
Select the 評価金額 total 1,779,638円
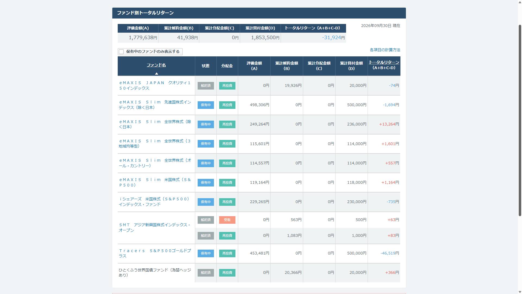[x=143, y=38]
